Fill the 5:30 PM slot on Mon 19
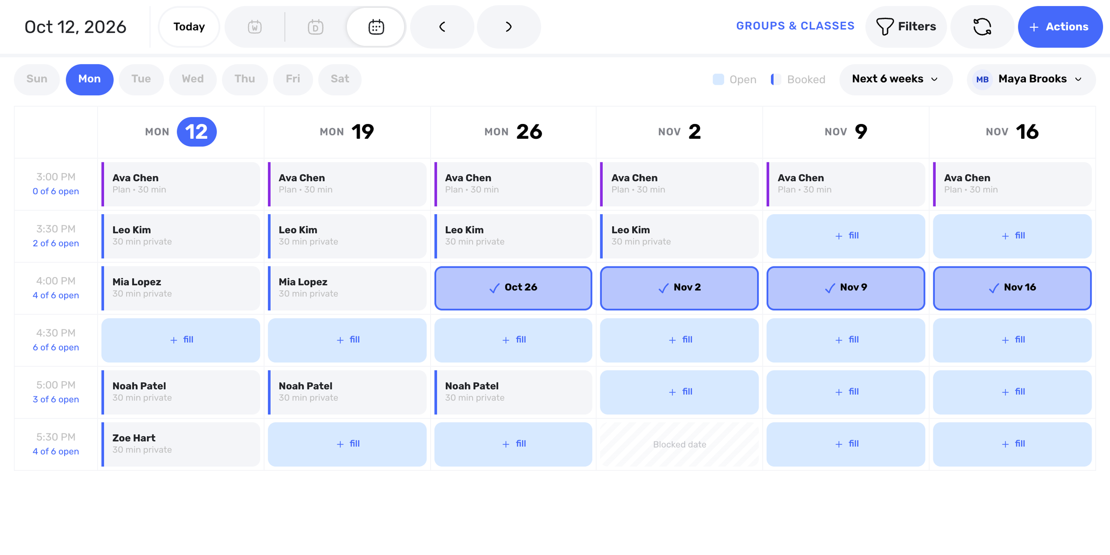The width and height of the screenshot is (1110, 555). (x=347, y=444)
